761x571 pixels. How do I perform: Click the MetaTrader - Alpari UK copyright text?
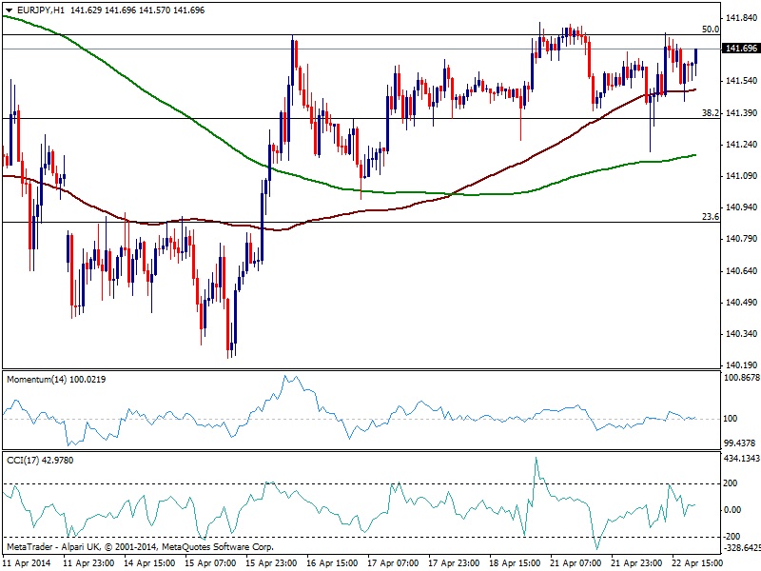140,546
